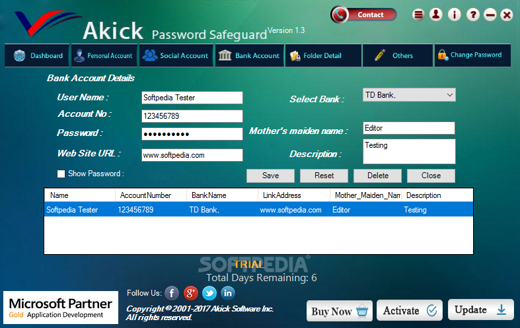This screenshot has width=520, height=328.
Task: Go to the Folder Detail tab label
Action: coord(322,55)
